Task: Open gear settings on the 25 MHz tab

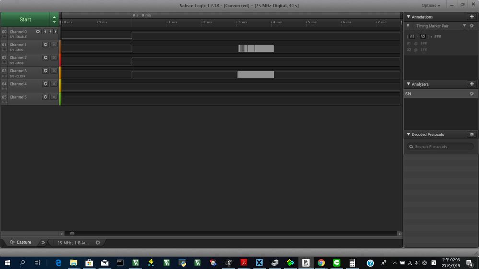Action: [98, 243]
